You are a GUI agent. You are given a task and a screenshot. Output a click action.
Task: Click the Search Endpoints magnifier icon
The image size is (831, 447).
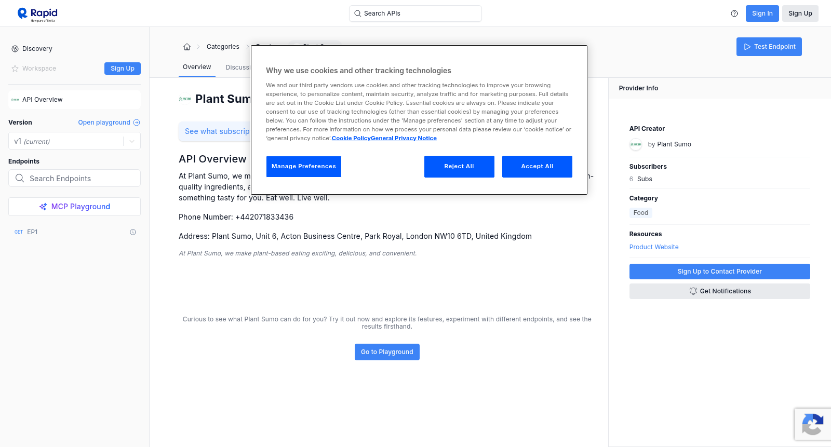(20, 178)
